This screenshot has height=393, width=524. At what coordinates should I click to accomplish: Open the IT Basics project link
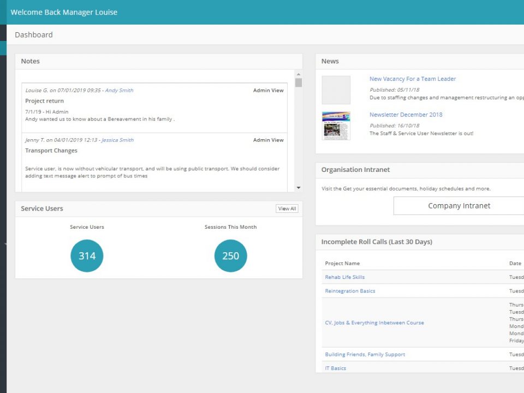click(x=336, y=368)
